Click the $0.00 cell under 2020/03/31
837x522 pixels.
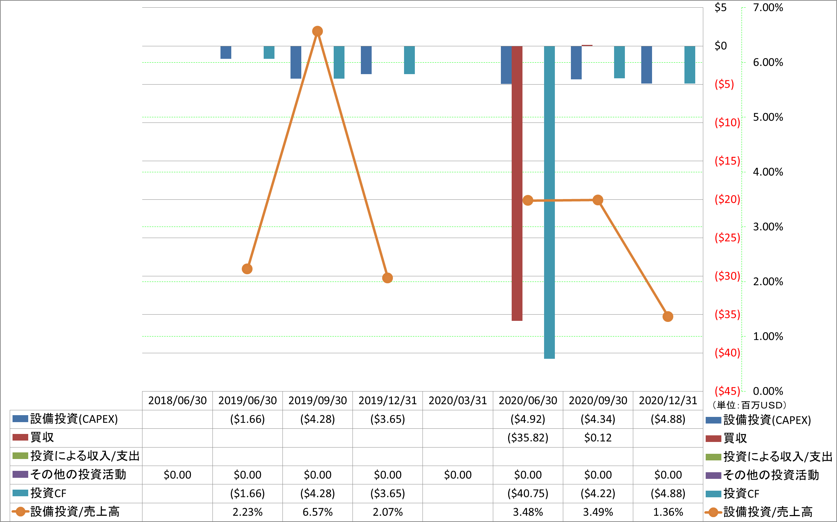458,475
